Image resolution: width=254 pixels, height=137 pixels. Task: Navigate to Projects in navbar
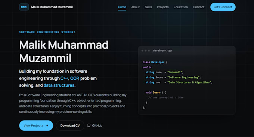163,7
